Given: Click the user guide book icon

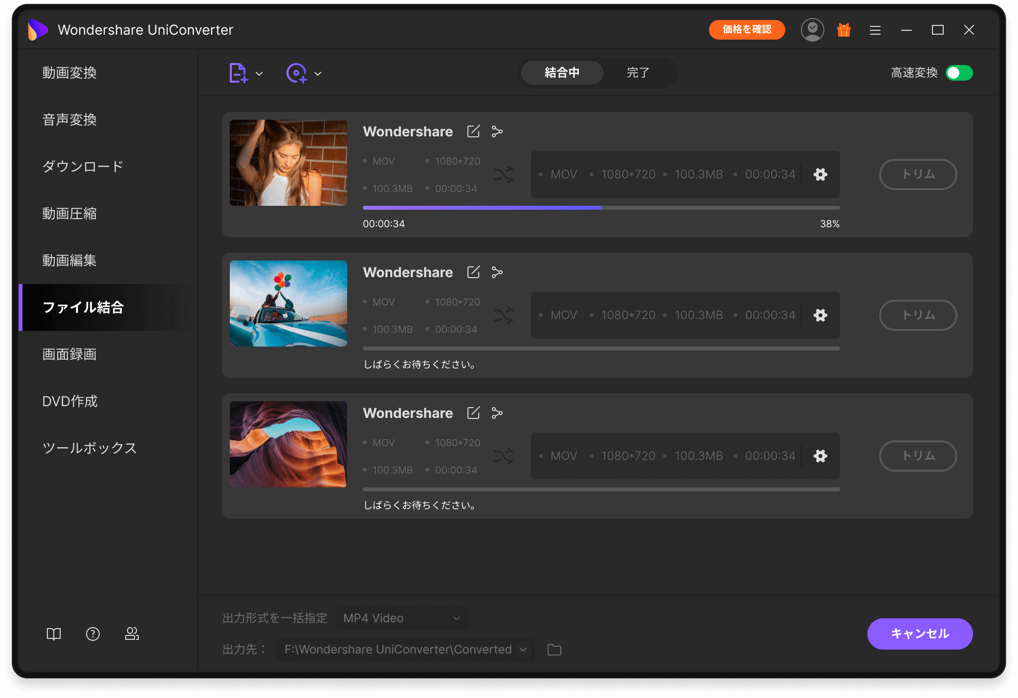Looking at the screenshot, I should pos(54,634).
